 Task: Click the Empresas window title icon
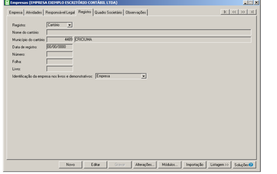pos(7,2)
